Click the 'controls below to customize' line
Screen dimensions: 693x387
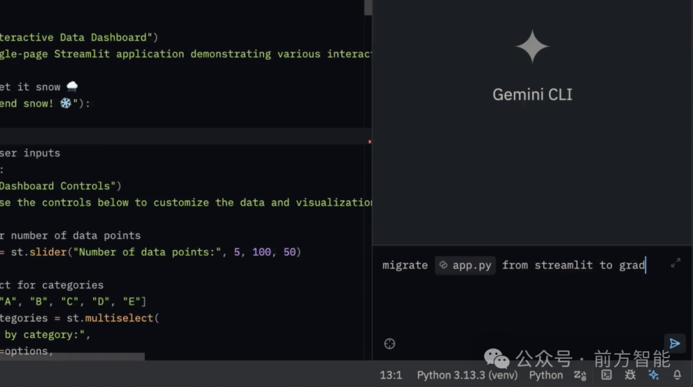point(185,203)
